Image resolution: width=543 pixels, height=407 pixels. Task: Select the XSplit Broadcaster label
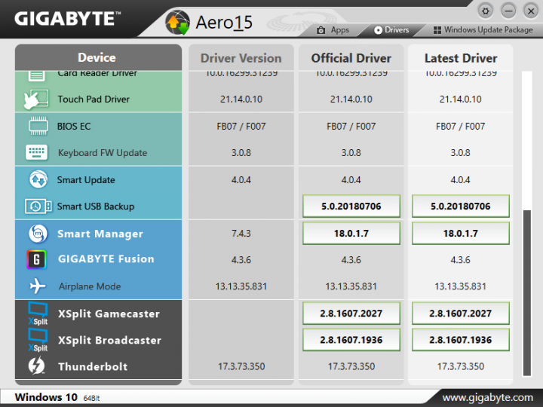[109, 340]
